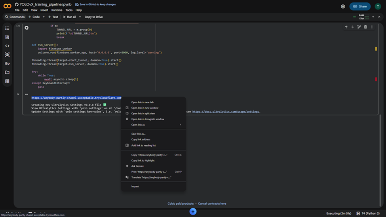Choose Copy link to highlight
Screen dimensions: 386x217
click(x=153, y=161)
